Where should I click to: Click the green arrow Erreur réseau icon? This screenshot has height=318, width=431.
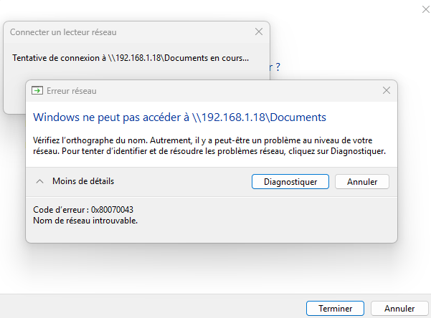(x=37, y=90)
